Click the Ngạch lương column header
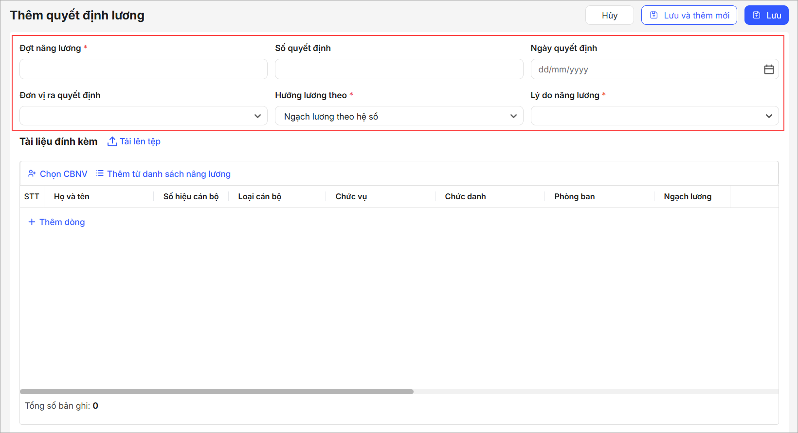Screen dimensions: 798x433 click(687, 196)
